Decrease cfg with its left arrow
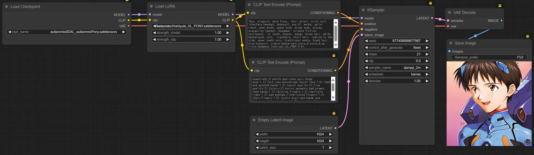This screenshot has width=534, height=155. pos(366,61)
